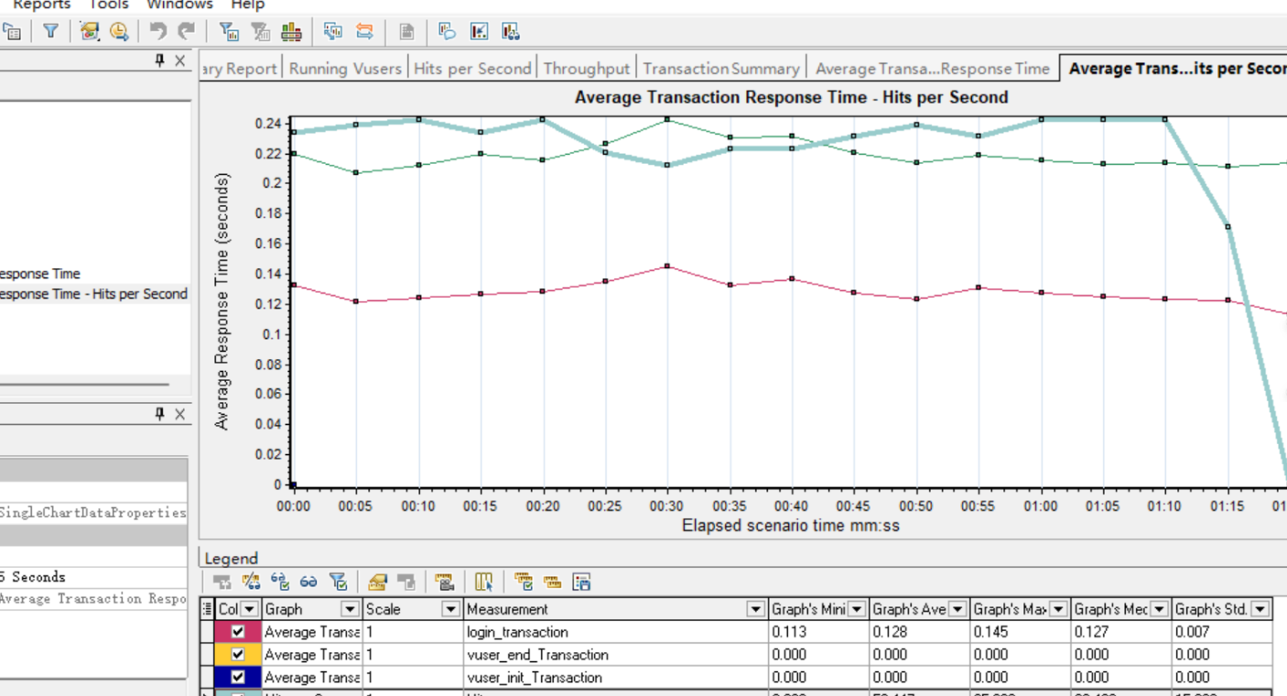
Task: Open the Scale column dropdown
Action: tap(450, 609)
